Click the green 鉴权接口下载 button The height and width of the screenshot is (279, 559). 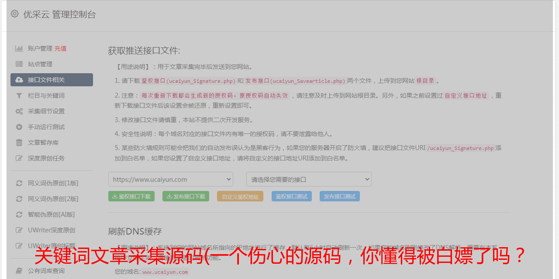click(131, 196)
